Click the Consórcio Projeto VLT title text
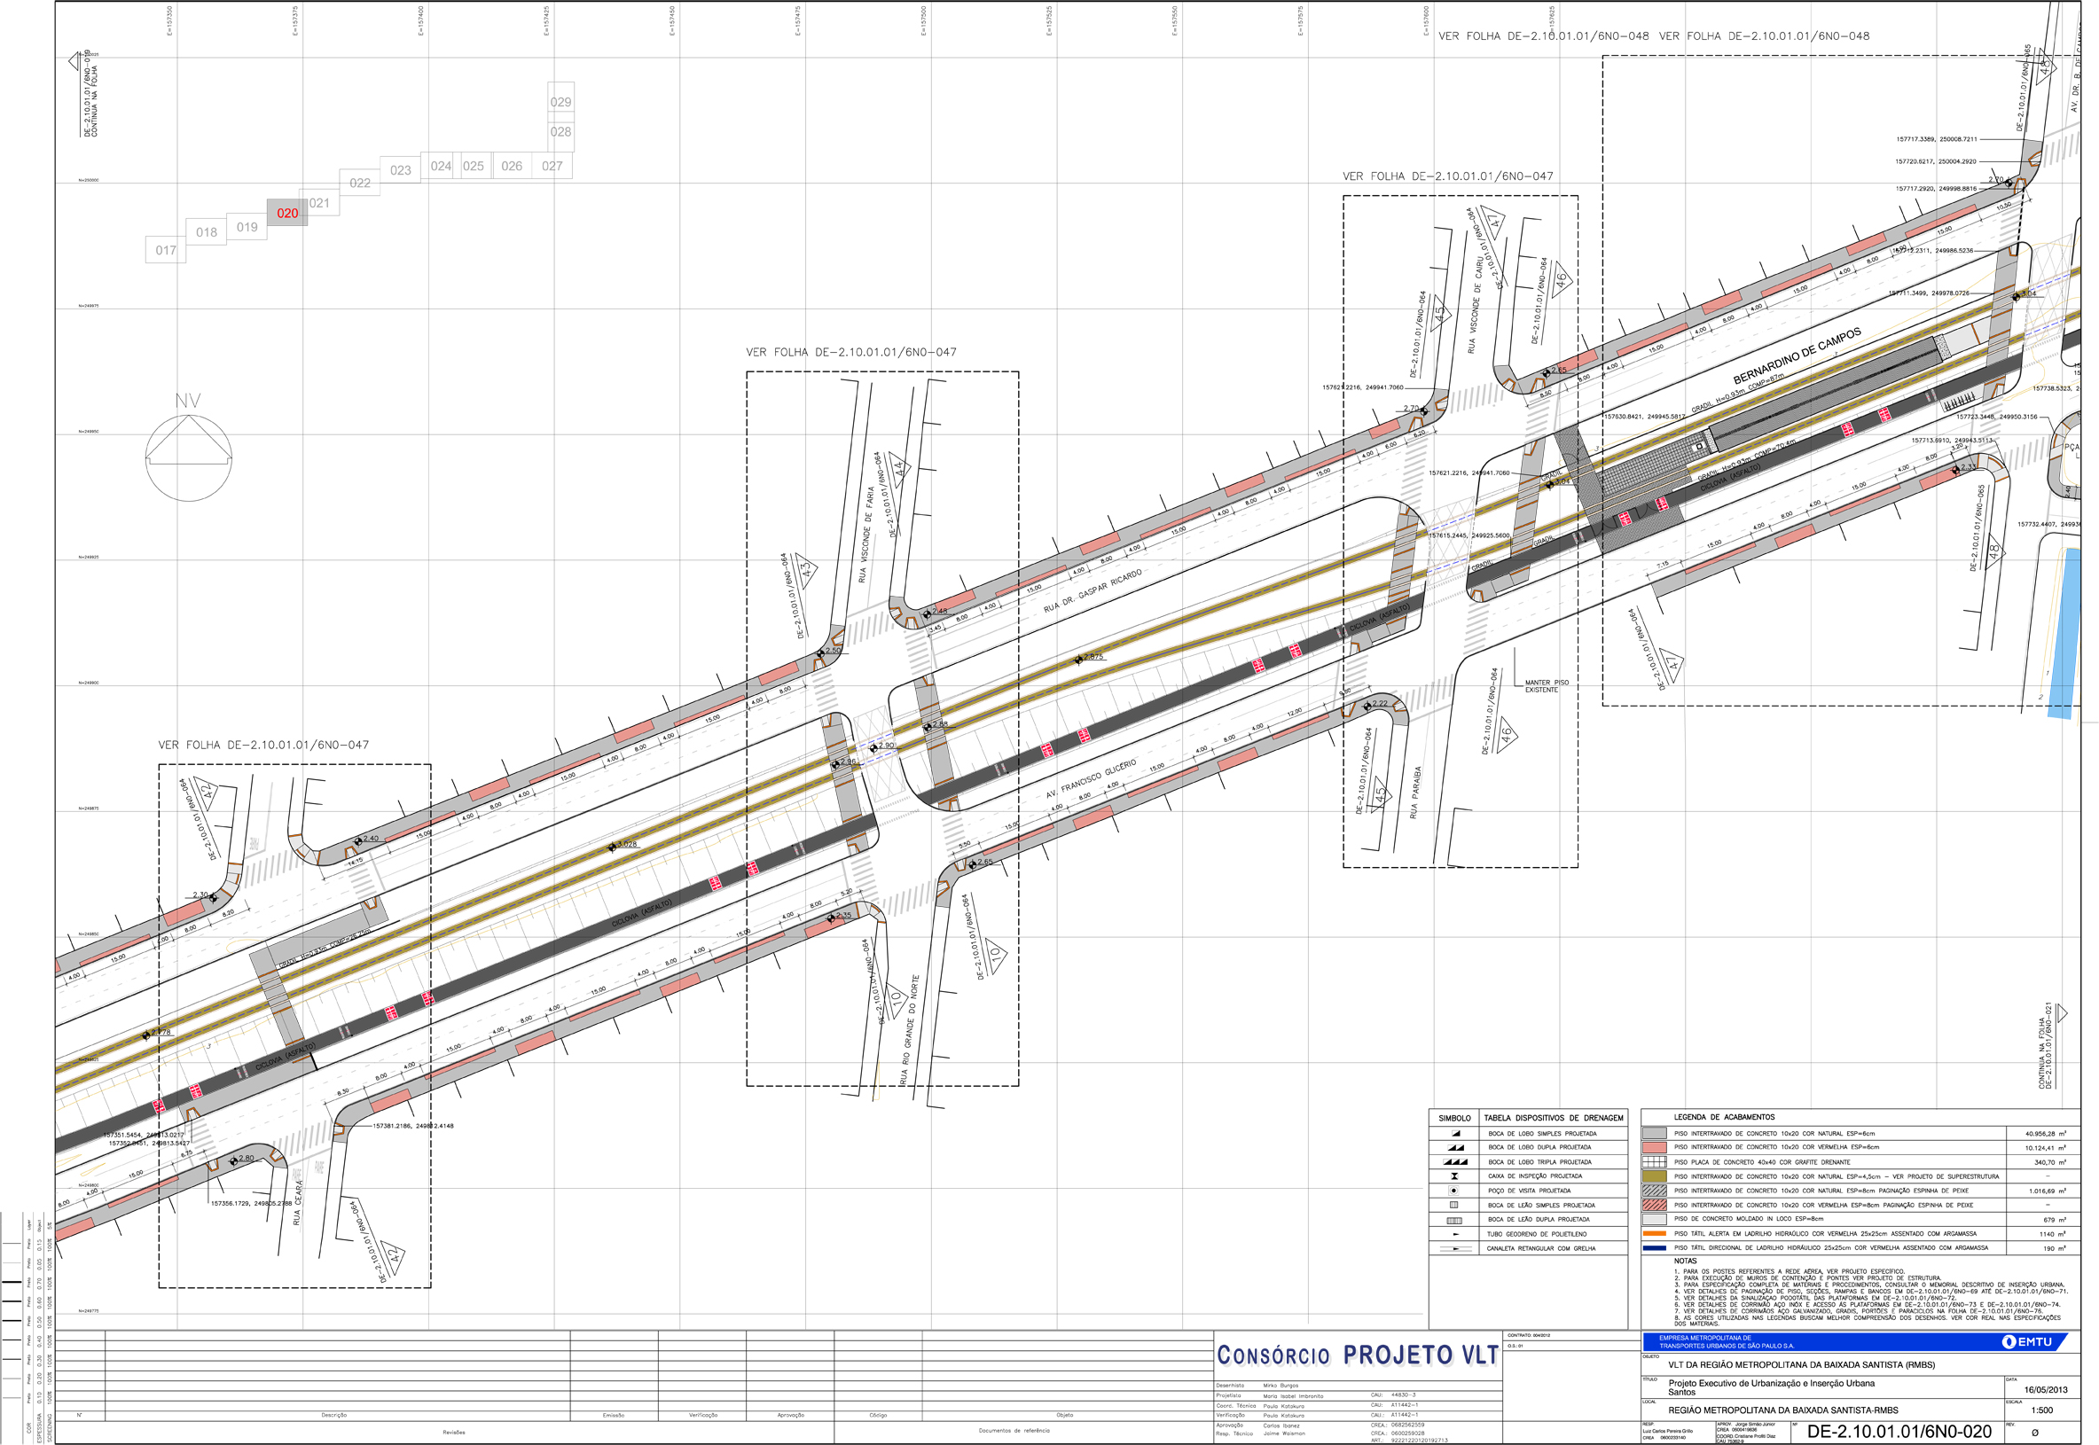Image resolution: width=2099 pixels, height=1445 pixels. (1358, 1355)
